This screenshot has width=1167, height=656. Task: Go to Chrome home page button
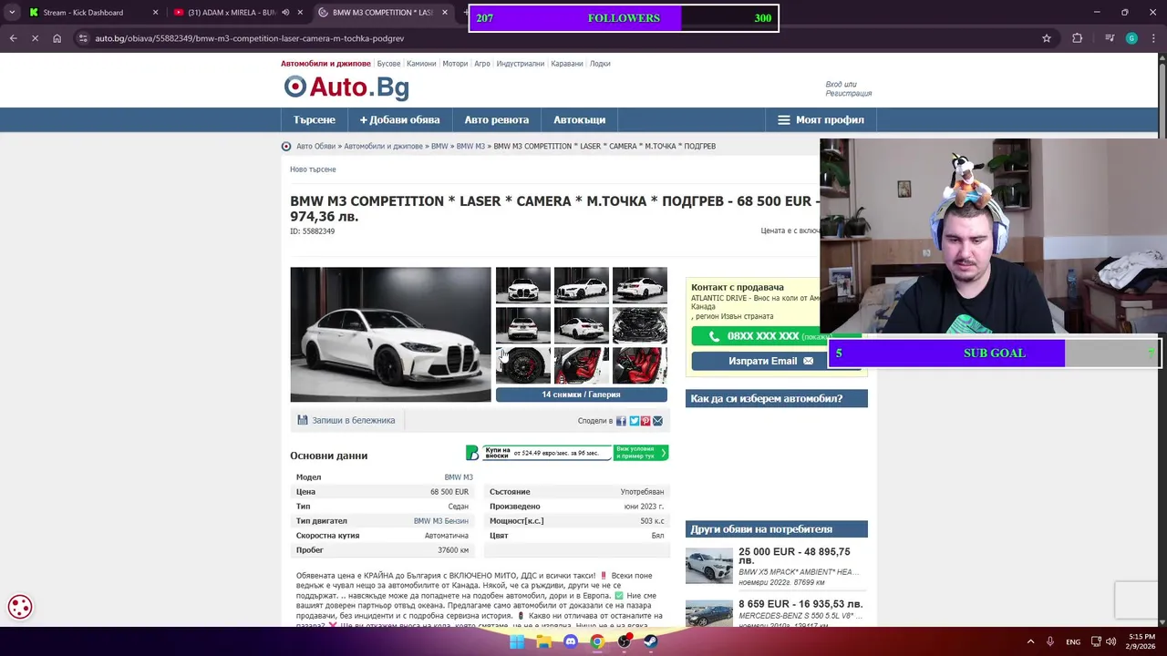coord(57,38)
